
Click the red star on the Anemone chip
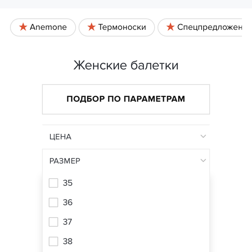point(23,27)
